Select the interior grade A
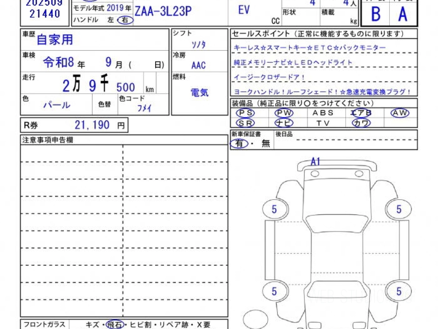Image resolution: width=438 pixels, height=329 pixels. (403, 15)
